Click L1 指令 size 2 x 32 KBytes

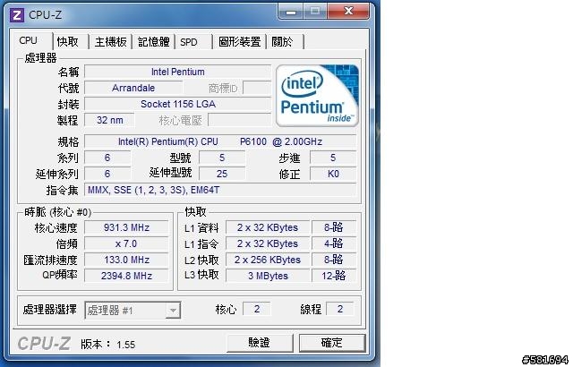(268, 243)
